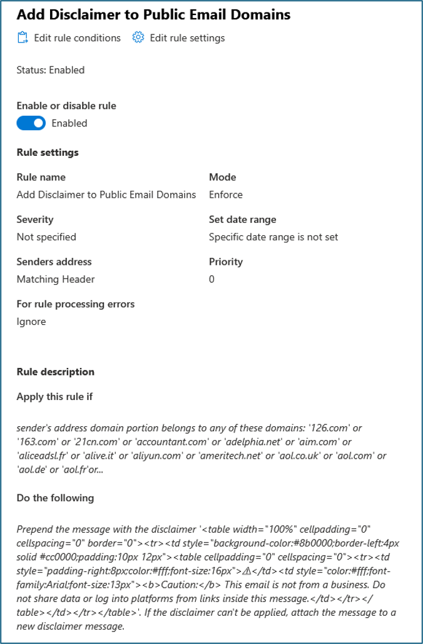This screenshot has height=644, width=423.
Task: Click the Apply this rule if heading
Action: pos(54,397)
